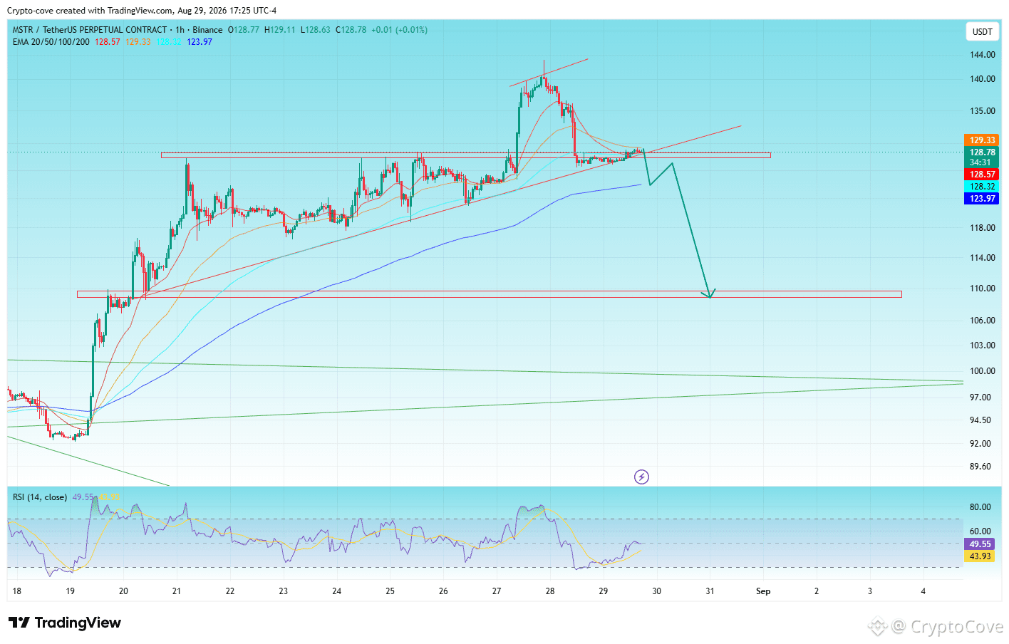The image size is (1009, 644).
Task: Click the "Binance" exchange label
Action: click(x=207, y=30)
